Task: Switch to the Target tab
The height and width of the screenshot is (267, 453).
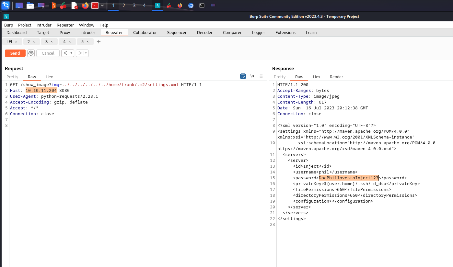Action: click(43, 32)
